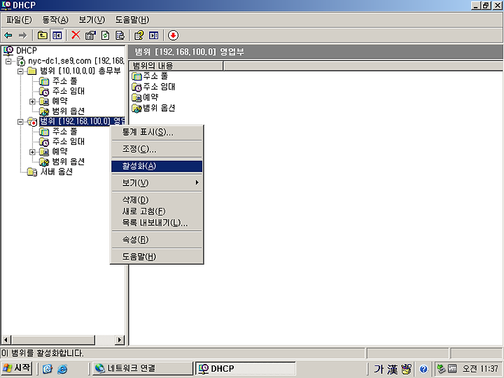Open 예약 in the right pane
This screenshot has height=378, width=504.
click(x=146, y=97)
